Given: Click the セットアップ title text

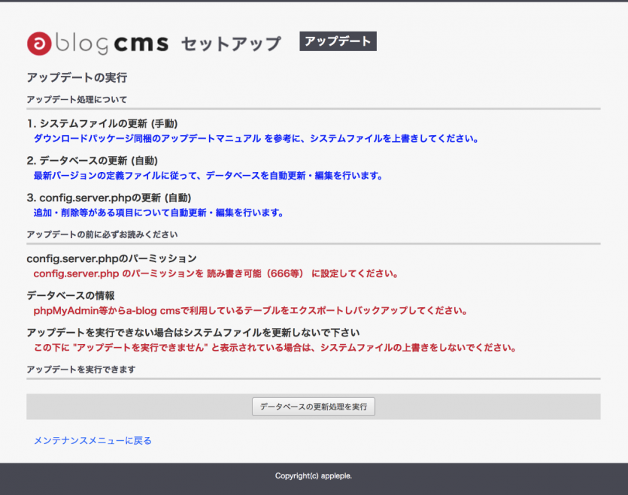Looking at the screenshot, I should point(231,44).
